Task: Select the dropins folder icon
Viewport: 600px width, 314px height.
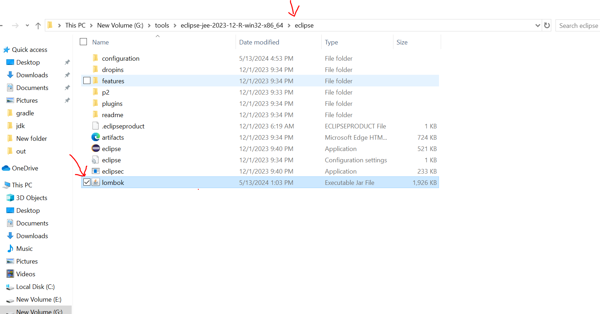Action: (x=95, y=70)
